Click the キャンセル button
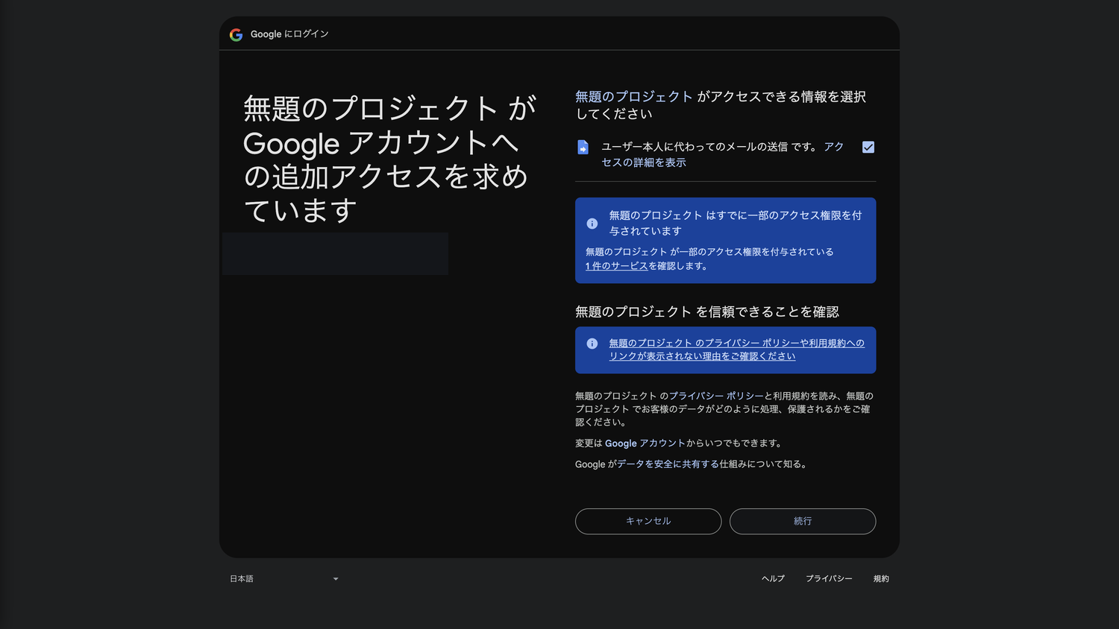 pos(648,521)
